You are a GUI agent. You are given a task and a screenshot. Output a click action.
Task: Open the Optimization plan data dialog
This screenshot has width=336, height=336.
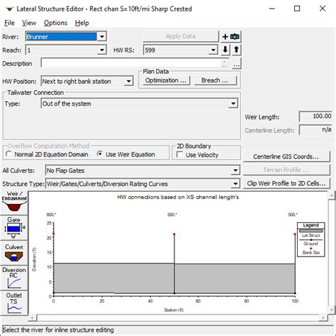tap(166, 80)
